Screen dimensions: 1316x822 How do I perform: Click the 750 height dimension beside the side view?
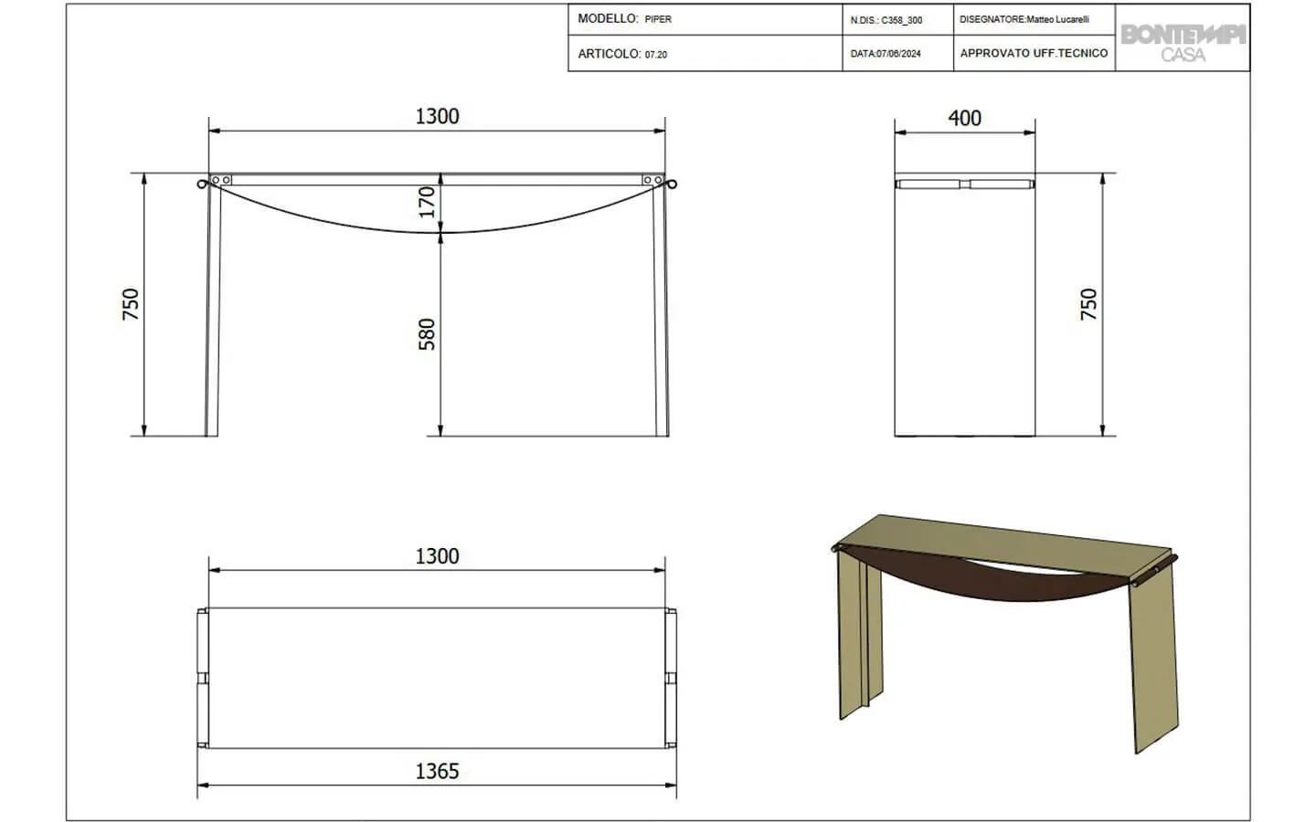(x=1088, y=304)
